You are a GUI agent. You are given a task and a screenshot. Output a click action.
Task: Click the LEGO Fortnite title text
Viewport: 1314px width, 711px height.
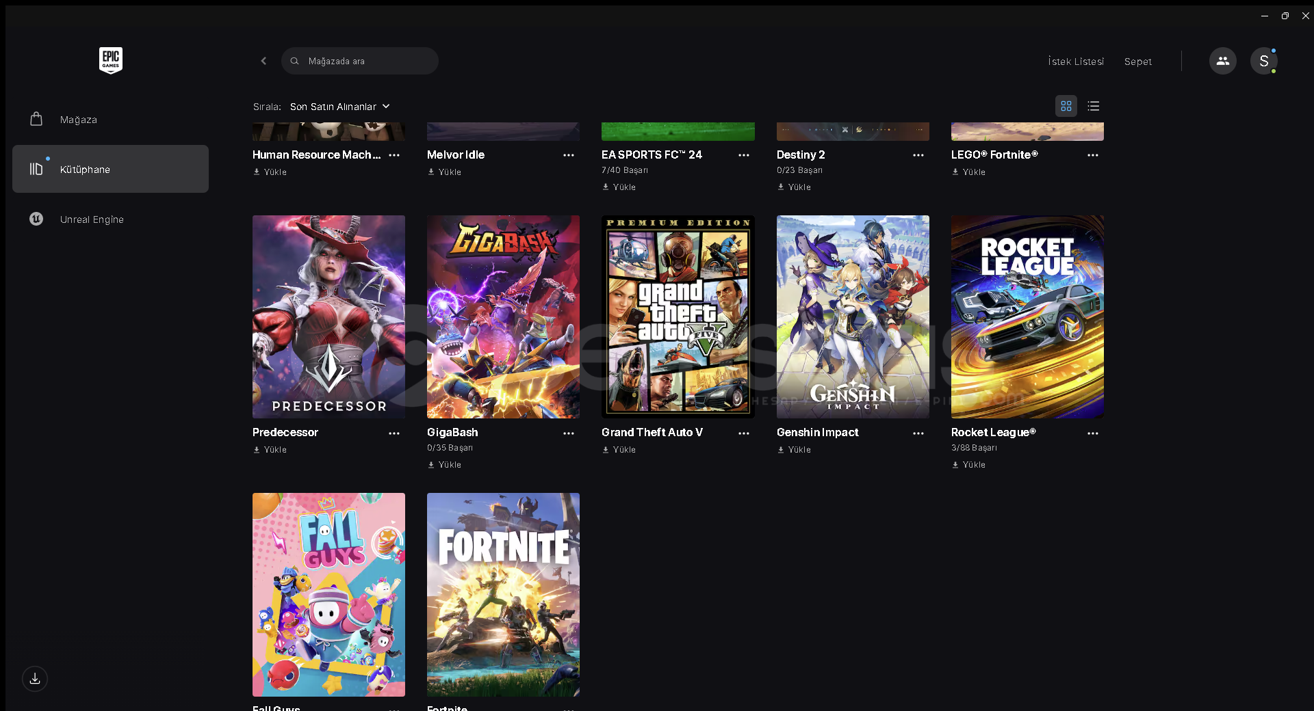click(x=994, y=155)
